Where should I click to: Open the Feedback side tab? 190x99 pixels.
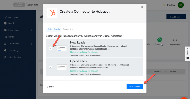point(187,53)
